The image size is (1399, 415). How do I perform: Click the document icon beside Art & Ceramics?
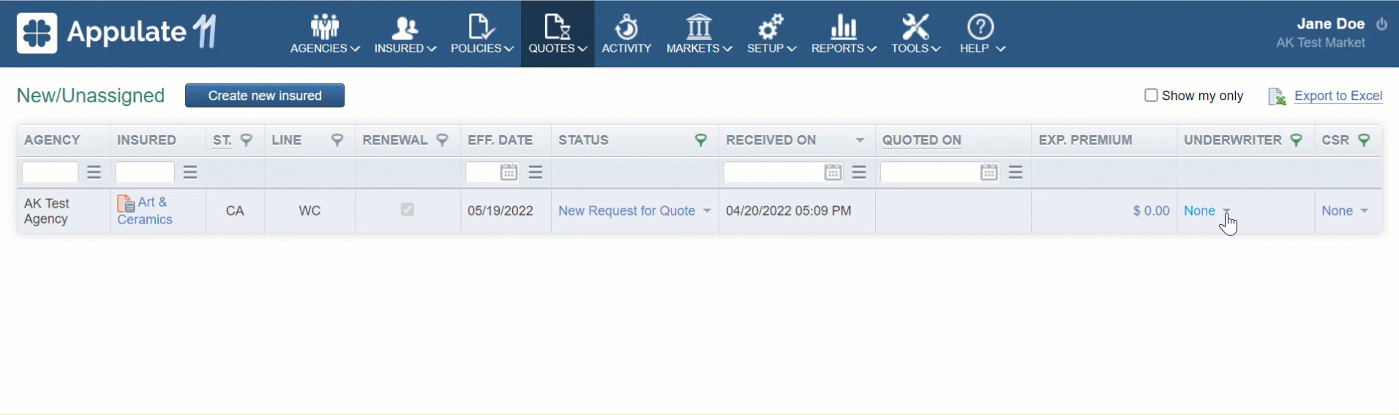point(125,203)
